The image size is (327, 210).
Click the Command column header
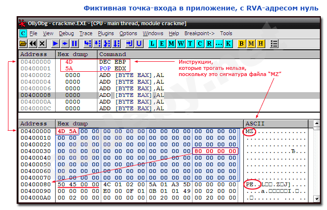pos(209,54)
